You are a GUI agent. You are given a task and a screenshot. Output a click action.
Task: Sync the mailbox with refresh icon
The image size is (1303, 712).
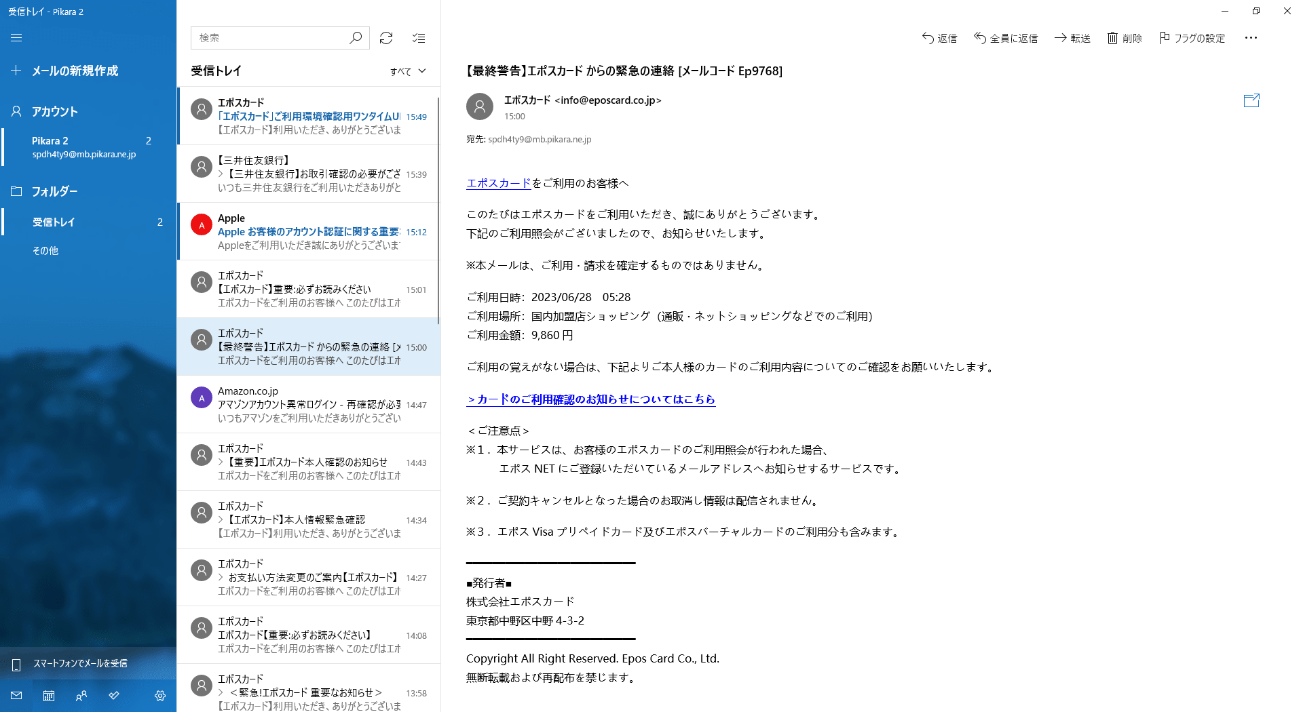pos(386,38)
